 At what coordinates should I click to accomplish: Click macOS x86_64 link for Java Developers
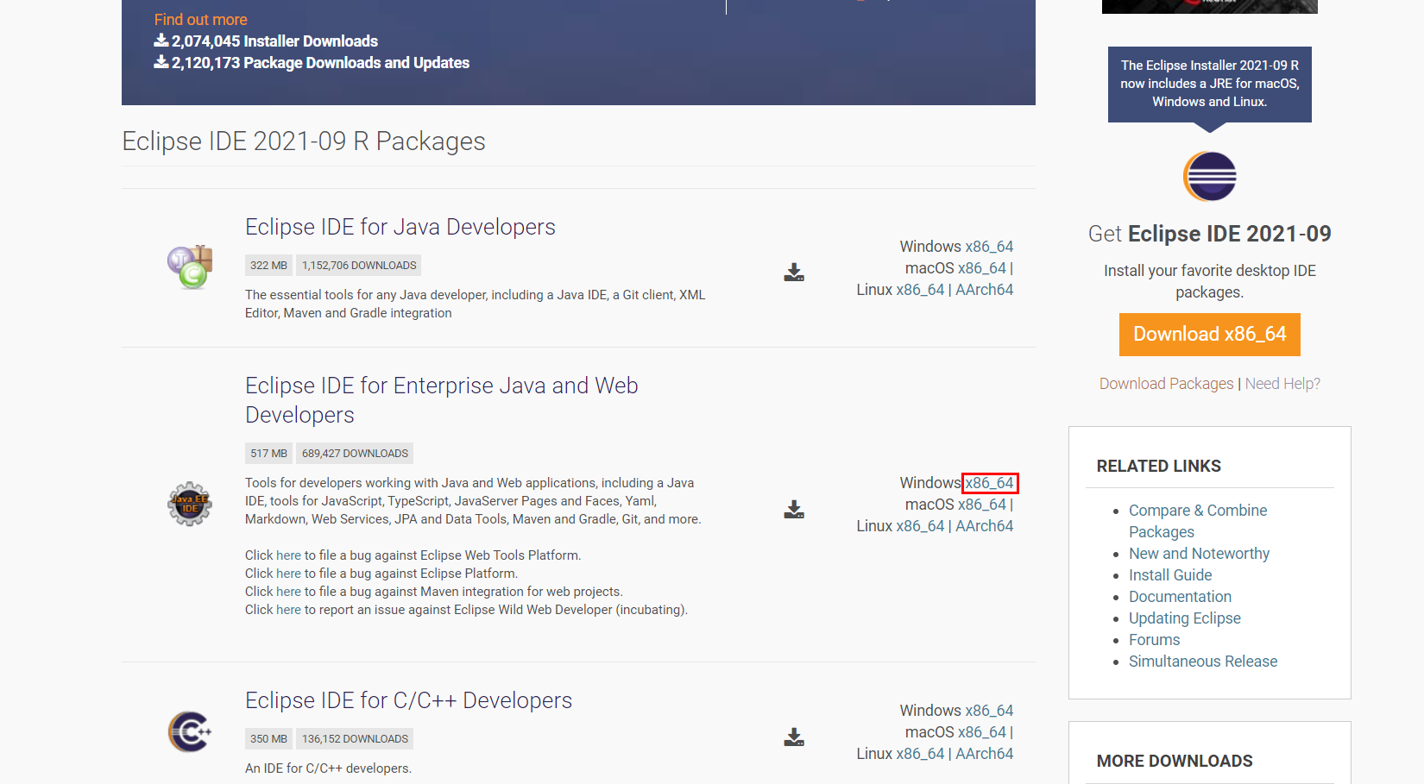(982, 268)
